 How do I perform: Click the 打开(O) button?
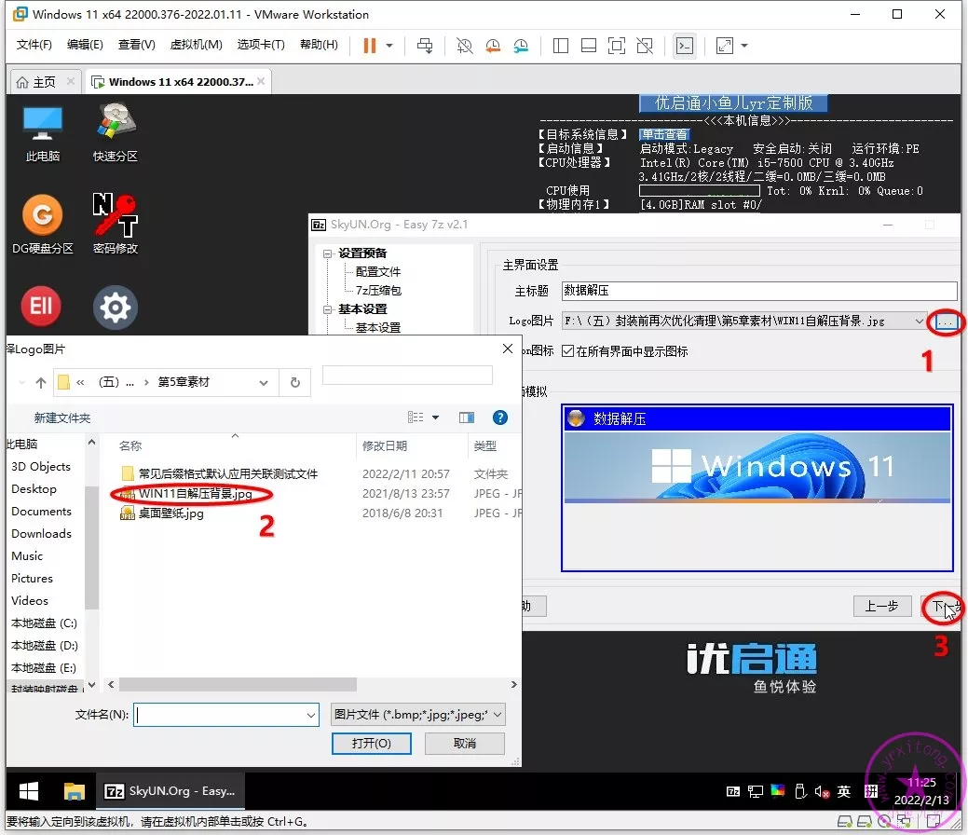371,743
